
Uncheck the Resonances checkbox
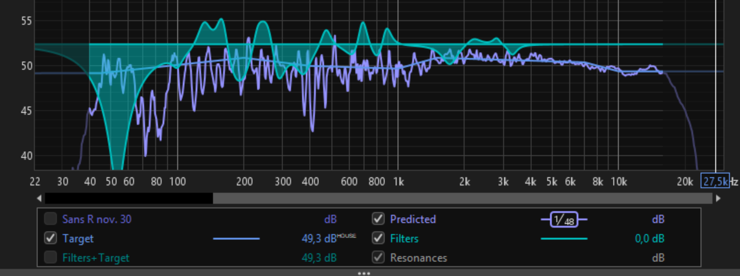(378, 258)
